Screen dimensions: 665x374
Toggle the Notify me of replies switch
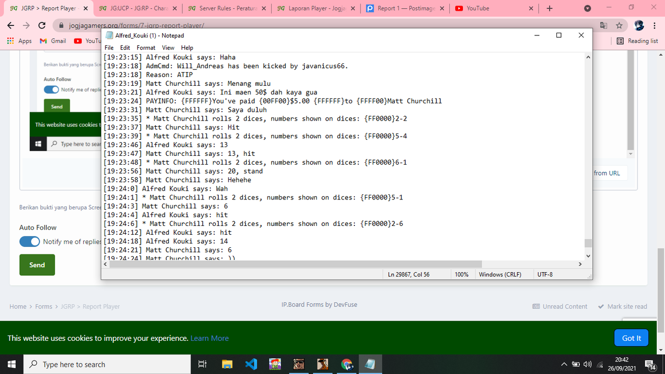[30, 242]
